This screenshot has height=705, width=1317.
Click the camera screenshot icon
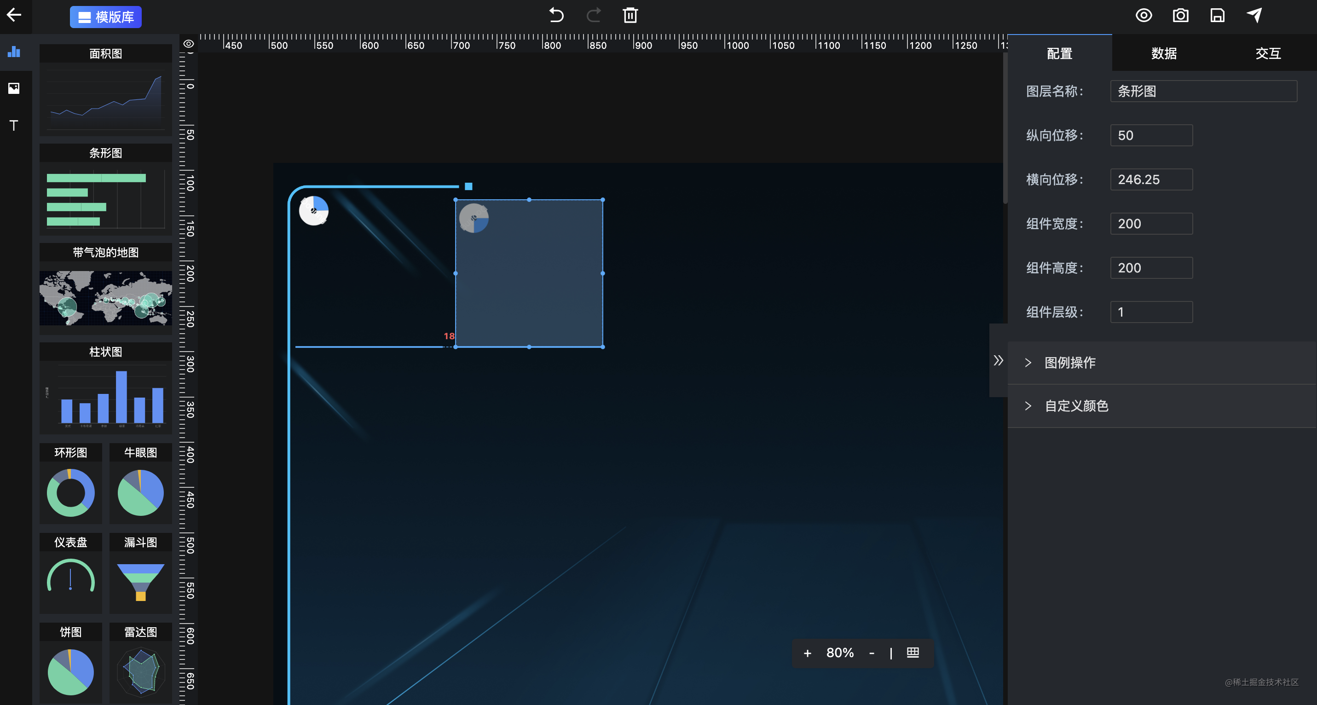1180,15
